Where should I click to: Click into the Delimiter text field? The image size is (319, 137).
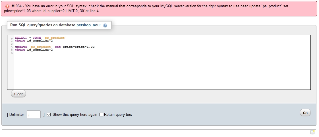tap(34, 114)
